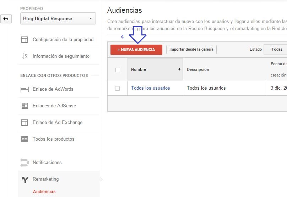Click the Descripción column header
The width and height of the screenshot is (287, 197).
pyautogui.click(x=225, y=69)
